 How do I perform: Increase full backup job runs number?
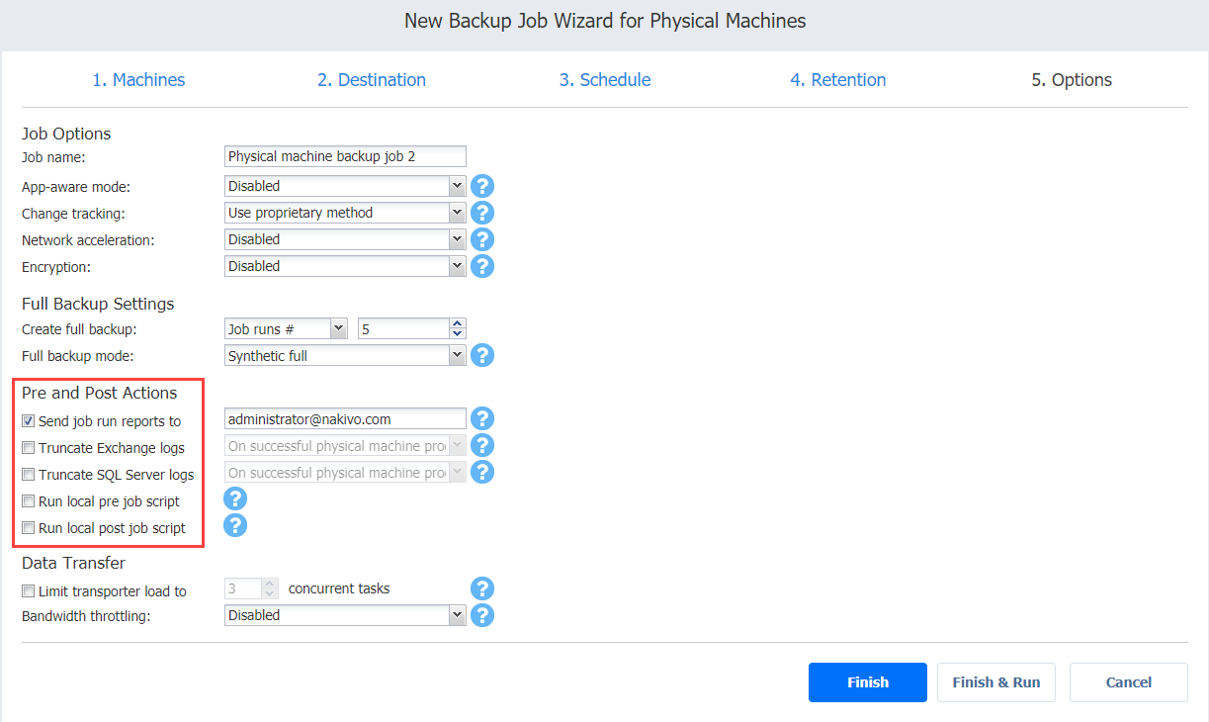click(x=457, y=323)
